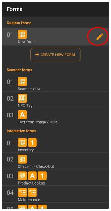Tap the New form barcode icon

click(x=22, y=34)
